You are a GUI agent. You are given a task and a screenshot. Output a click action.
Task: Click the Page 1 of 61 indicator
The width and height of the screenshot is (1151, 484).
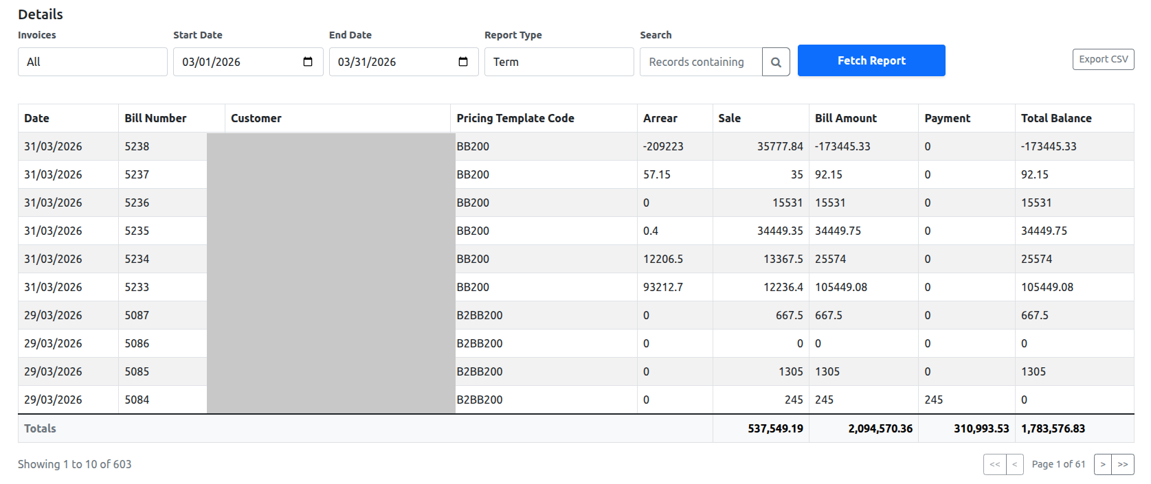(1058, 464)
